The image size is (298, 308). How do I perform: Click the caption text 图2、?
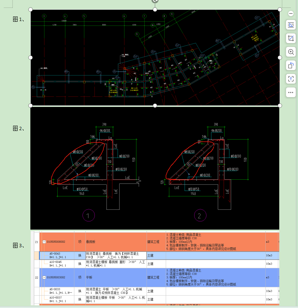tap(19, 128)
